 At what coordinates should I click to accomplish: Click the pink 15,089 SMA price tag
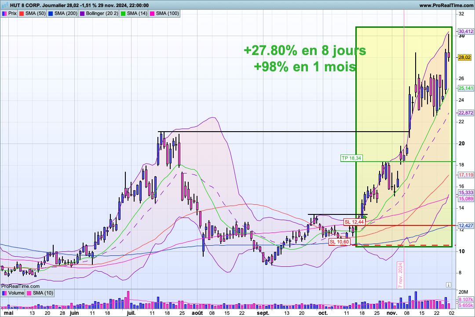466,199
